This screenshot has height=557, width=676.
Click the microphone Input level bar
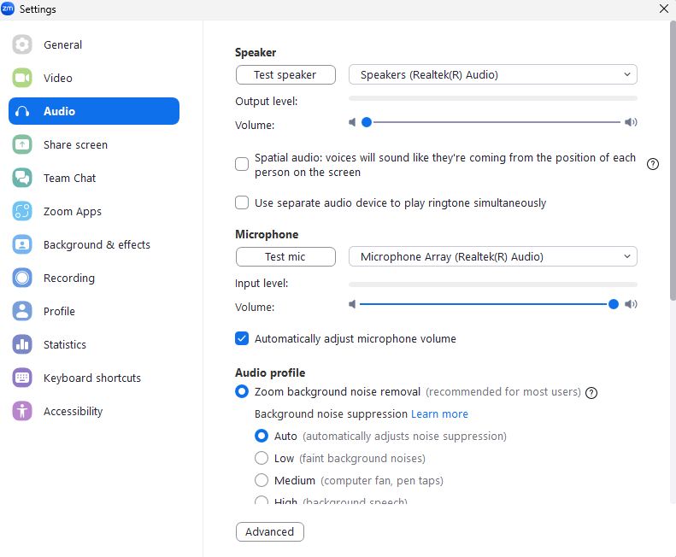coord(493,284)
